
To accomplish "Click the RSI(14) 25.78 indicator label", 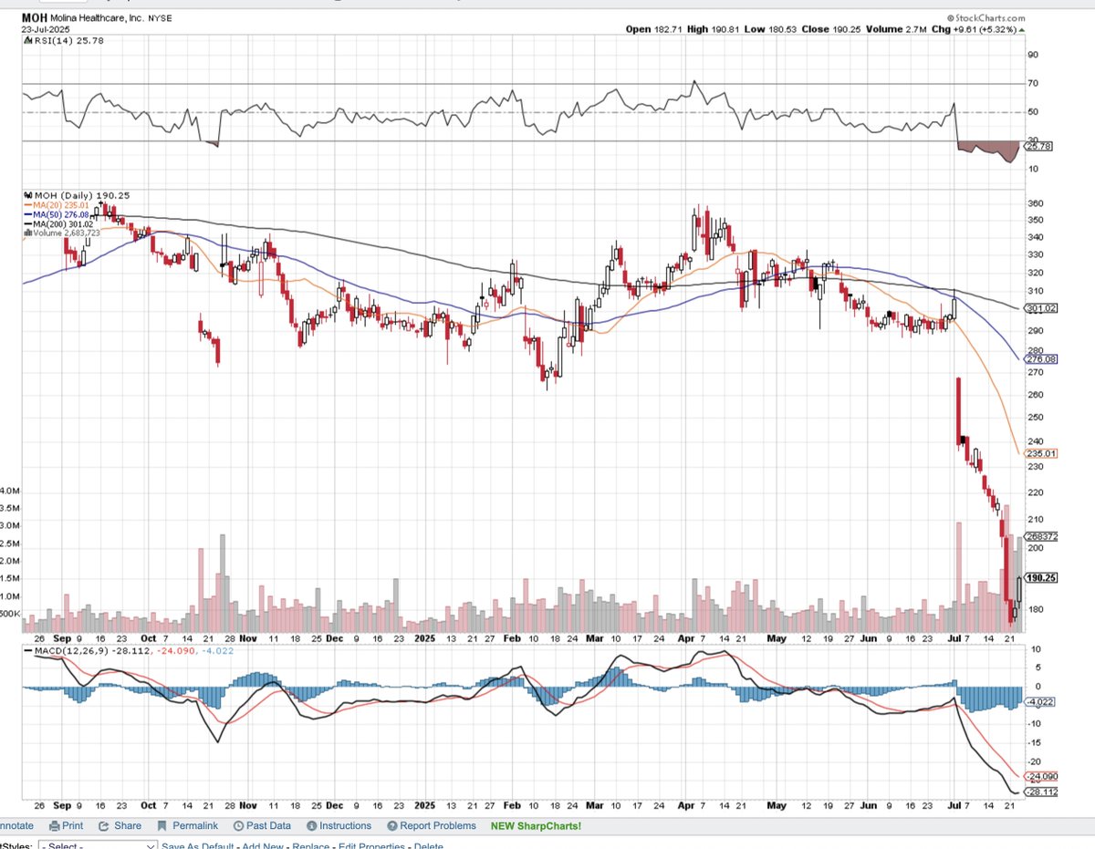I will (66, 41).
